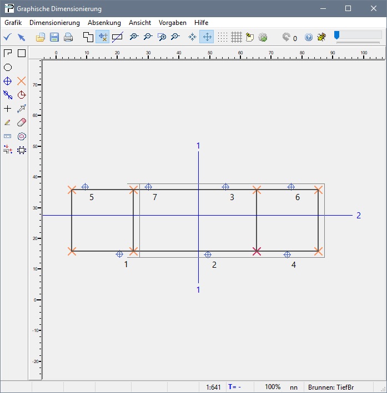387x393 pixels.
Task: Click the zoom in magnifier
Action: coord(134,37)
